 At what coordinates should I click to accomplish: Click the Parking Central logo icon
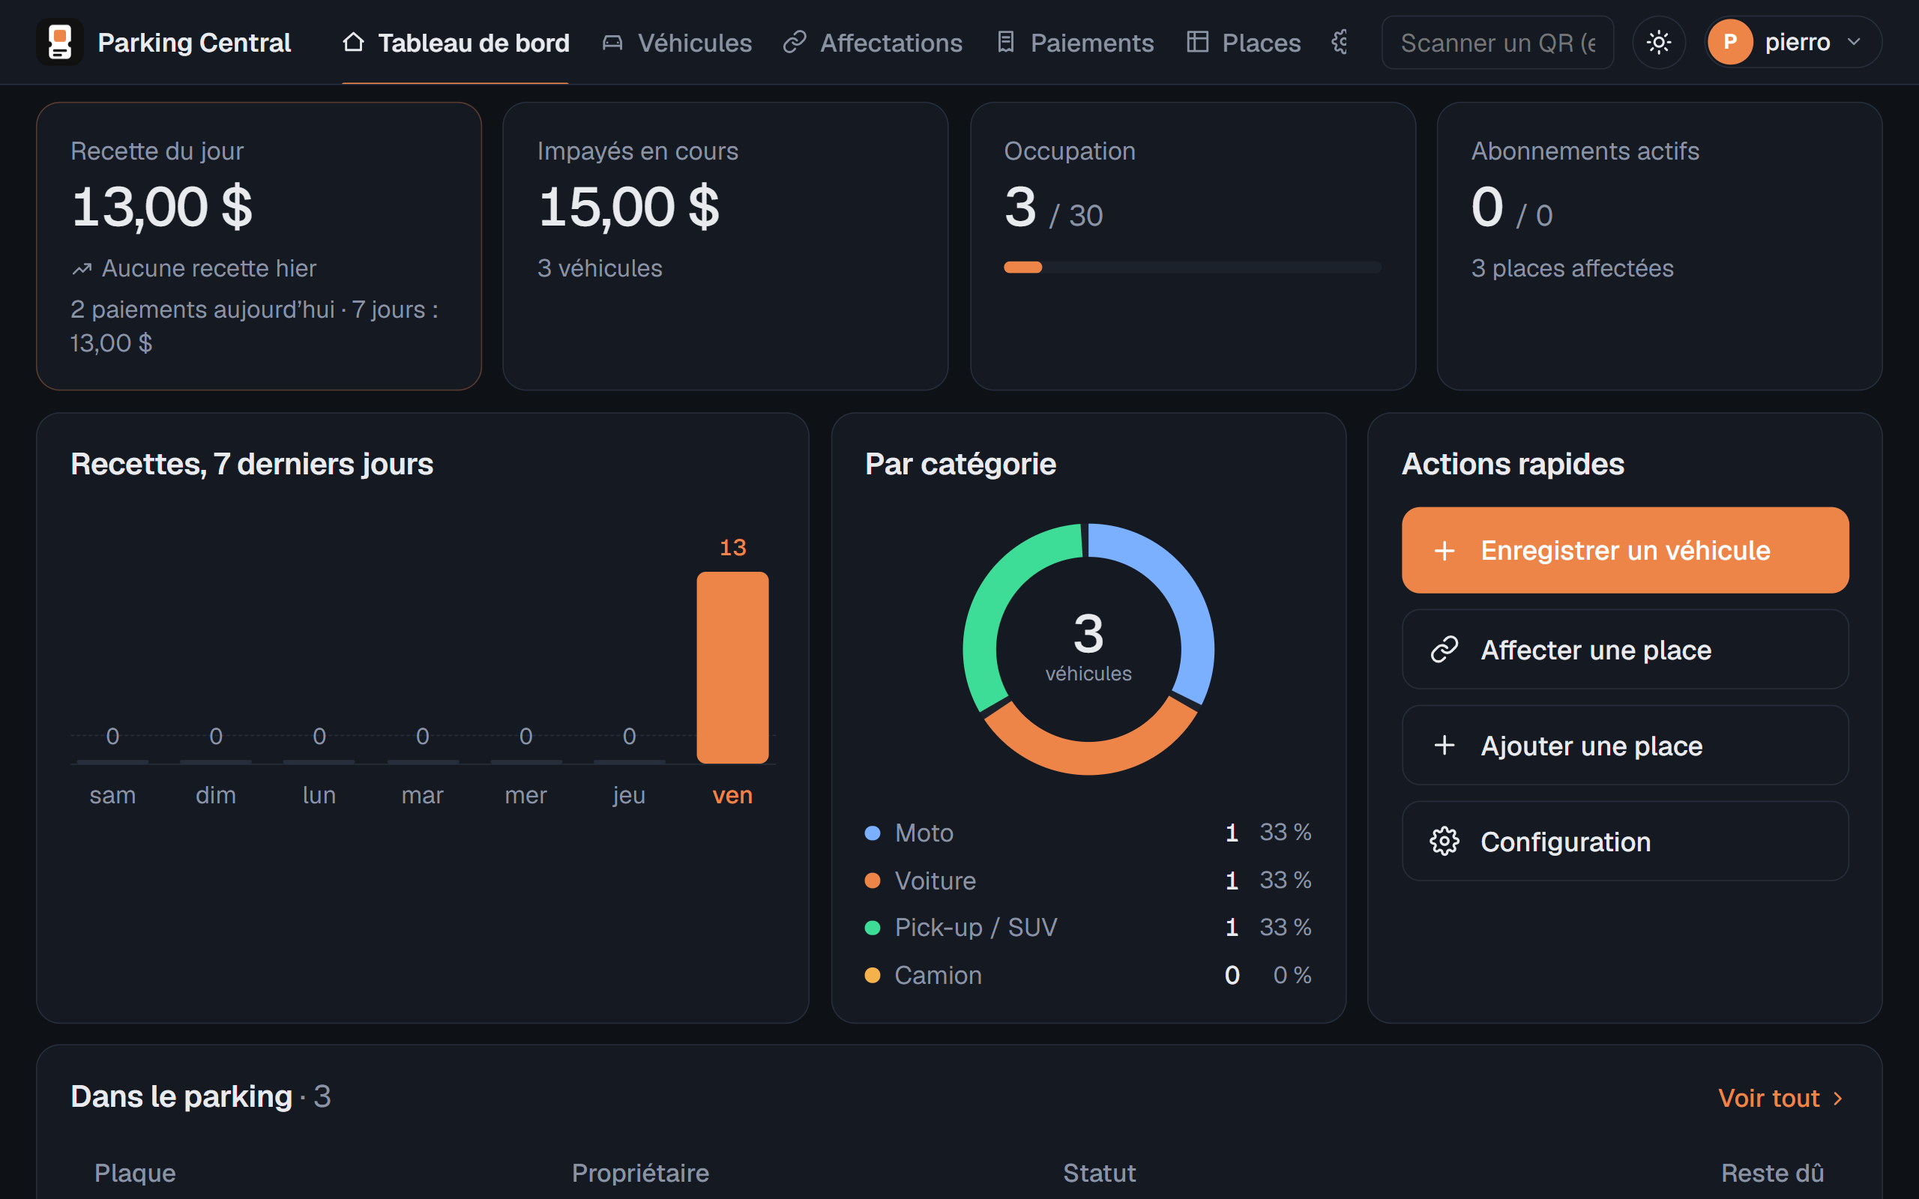(x=59, y=42)
